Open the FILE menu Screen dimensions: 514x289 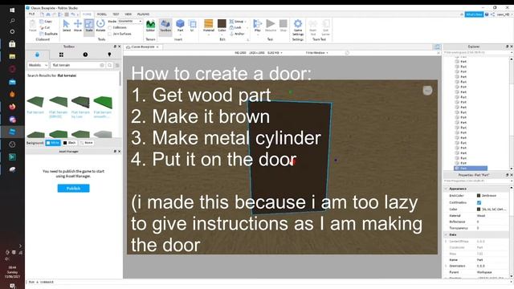[31, 14]
